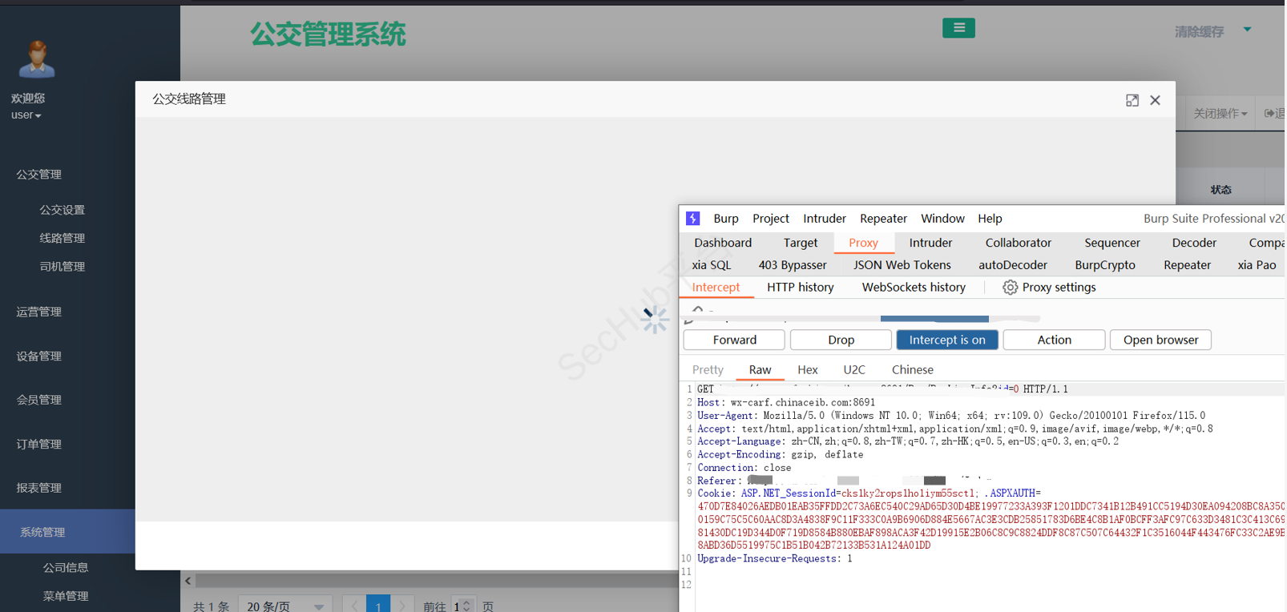1287x612 pixels.
Task: Expand the user account dropdown
Action: 26,115
